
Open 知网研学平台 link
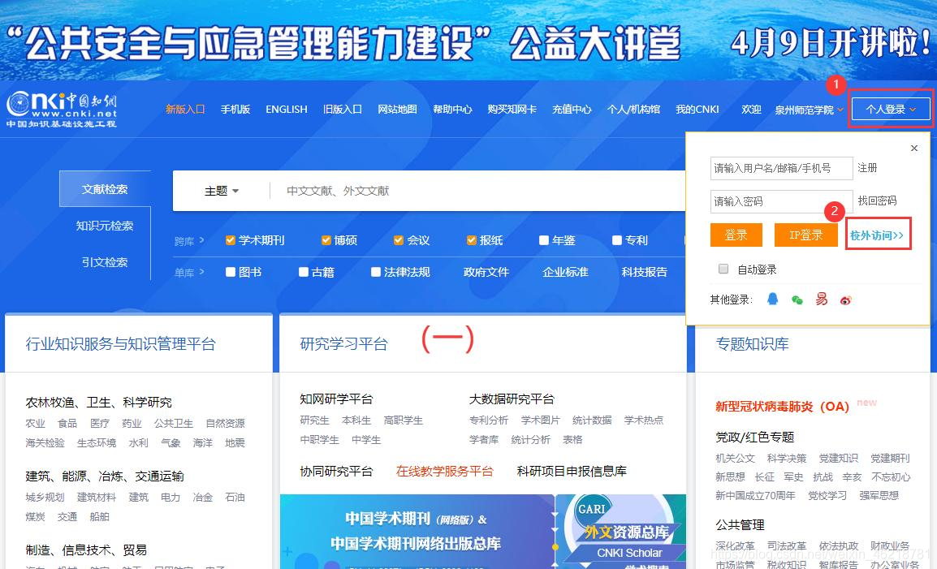[336, 399]
